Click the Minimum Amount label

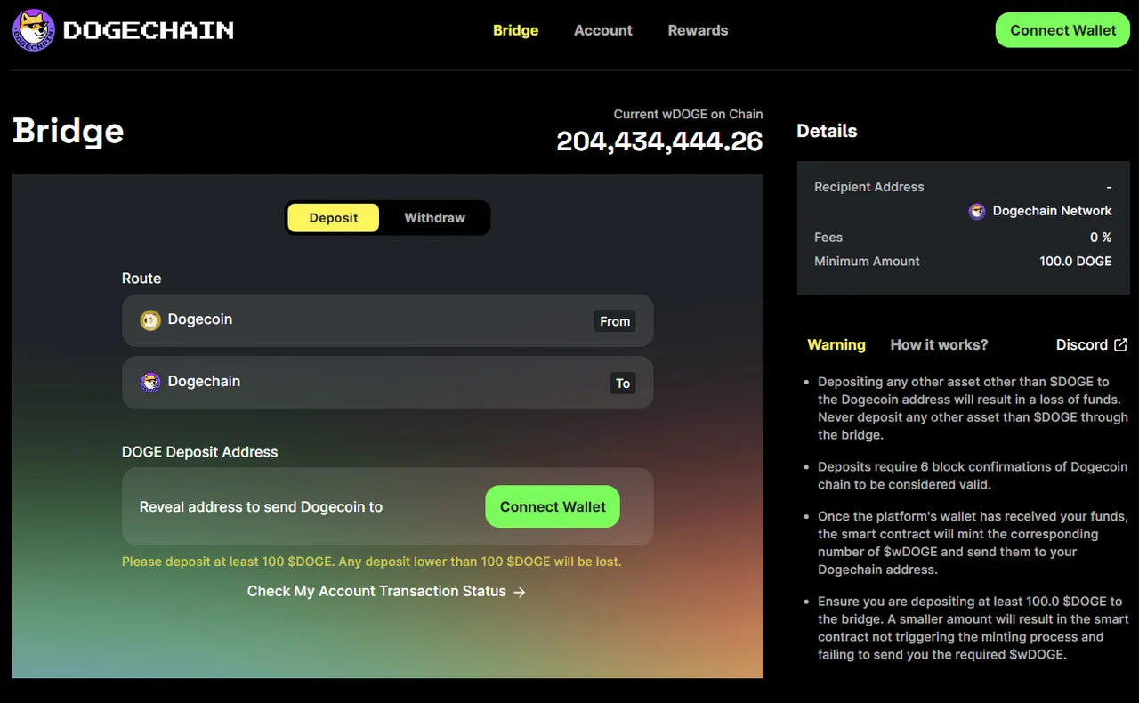867,262
